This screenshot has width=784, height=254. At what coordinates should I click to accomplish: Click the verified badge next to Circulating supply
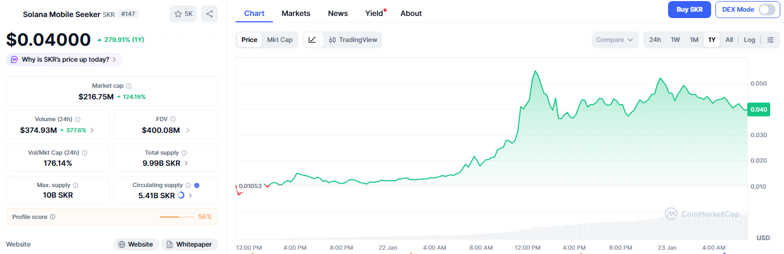click(197, 185)
